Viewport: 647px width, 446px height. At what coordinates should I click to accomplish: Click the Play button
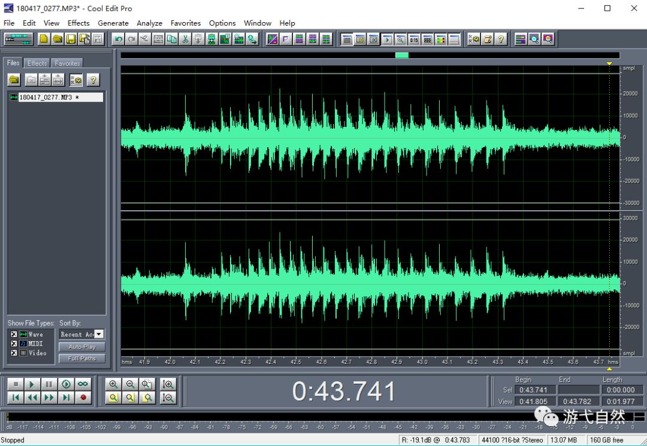click(x=32, y=384)
